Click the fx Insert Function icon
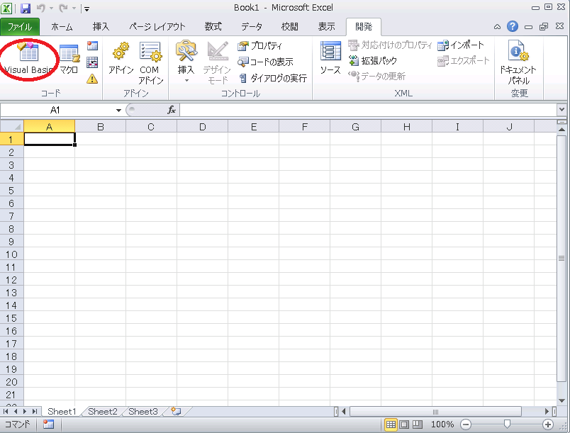Image resolution: width=570 pixels, height=433 pixels. point(172,110)
